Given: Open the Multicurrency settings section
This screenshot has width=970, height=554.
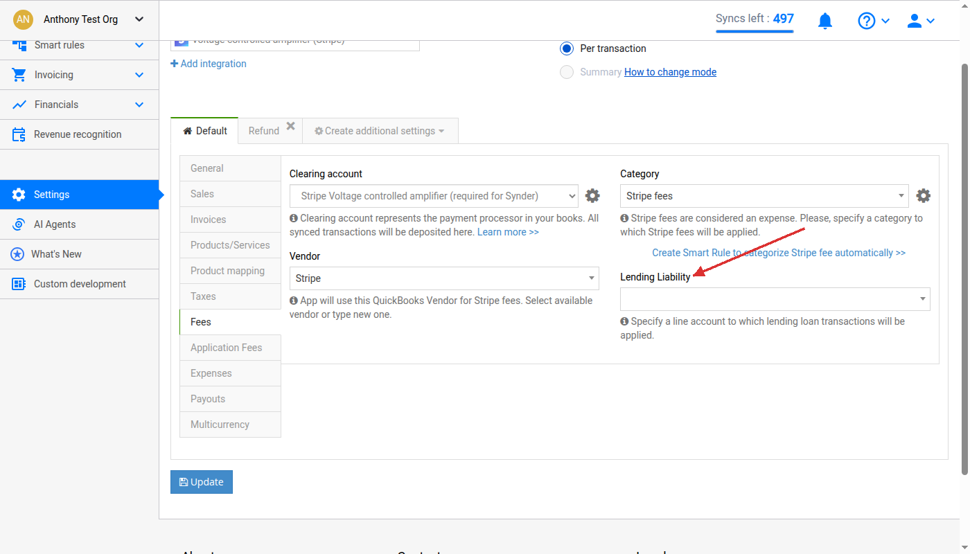Looking at the screenshot, I should pos(230,425).
